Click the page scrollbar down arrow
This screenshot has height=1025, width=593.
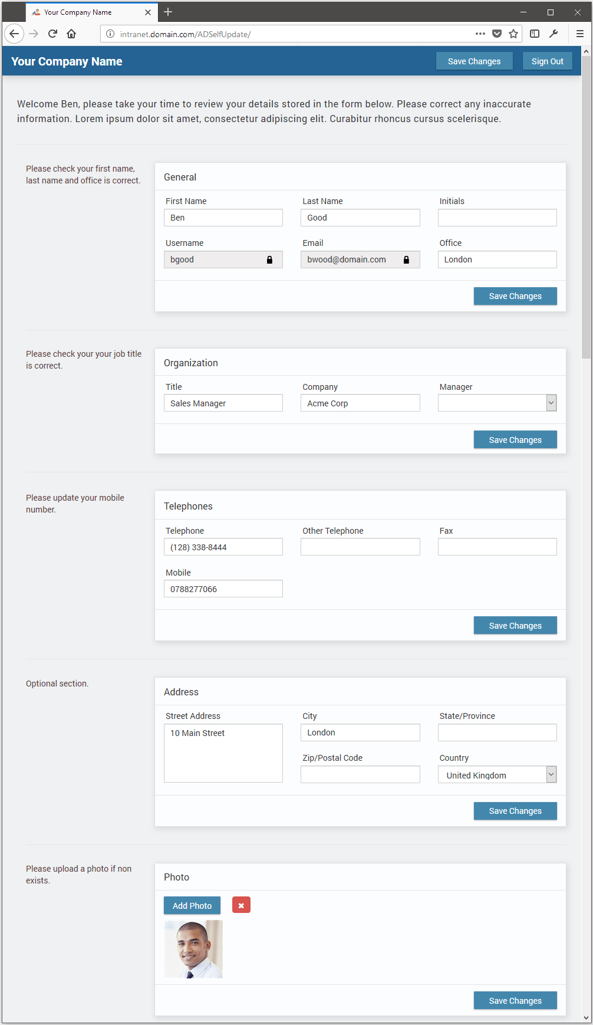pyautogui.click(x=586, y=1017)
